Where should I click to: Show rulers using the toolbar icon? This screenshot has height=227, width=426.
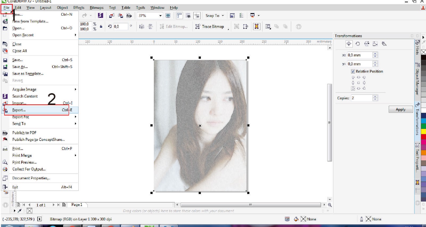(179, 16)
